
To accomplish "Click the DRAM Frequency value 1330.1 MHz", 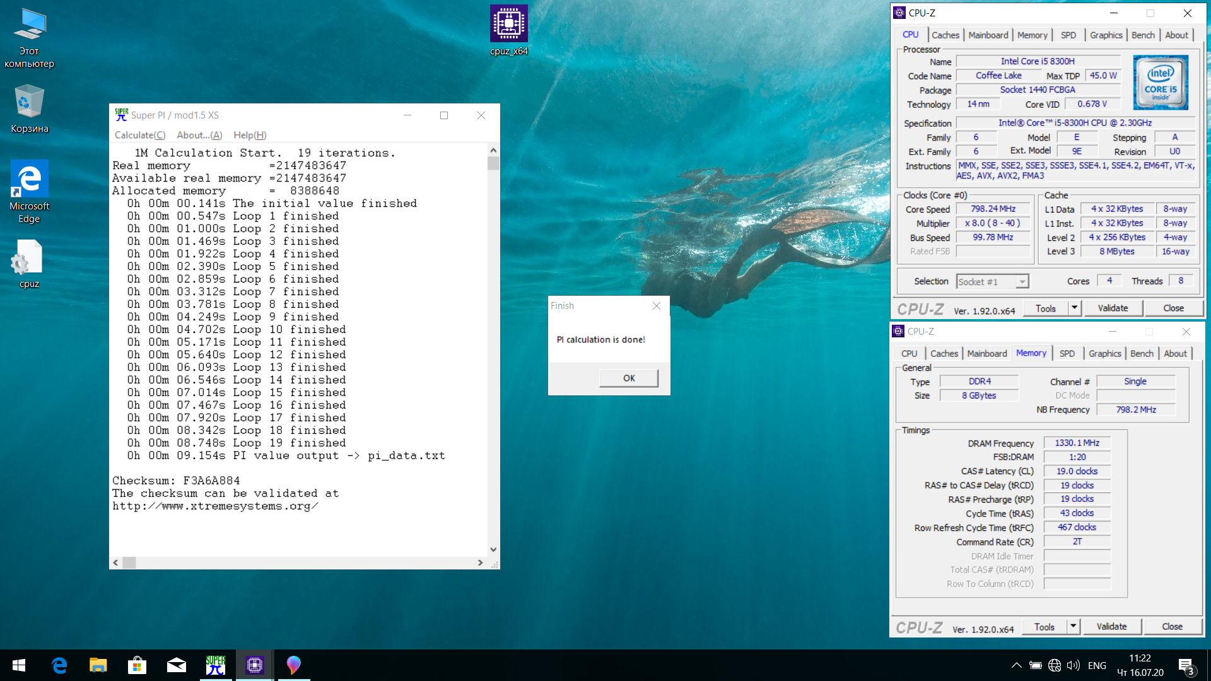I will pos(1077,443).
